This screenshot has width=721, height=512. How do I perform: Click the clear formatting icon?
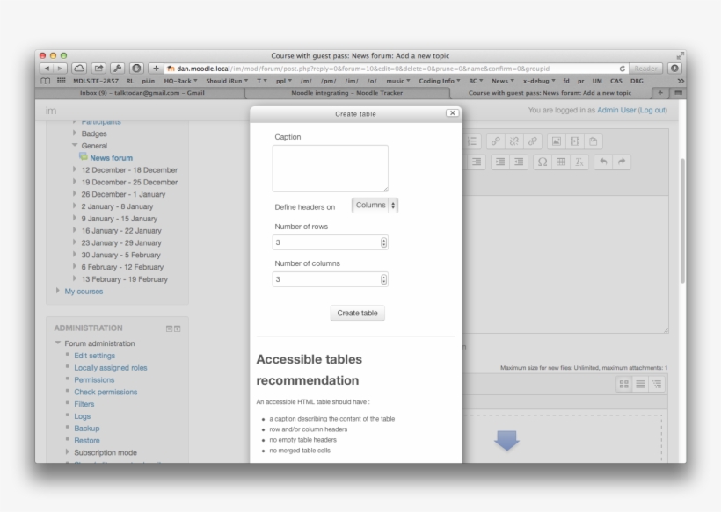pyautogui.click(x=579, y=162)
